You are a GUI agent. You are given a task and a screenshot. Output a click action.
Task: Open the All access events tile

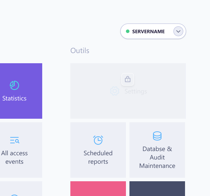tap(21, 150)
